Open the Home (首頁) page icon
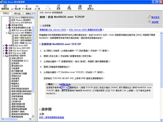Screen dimensions: 163x122 58,6
